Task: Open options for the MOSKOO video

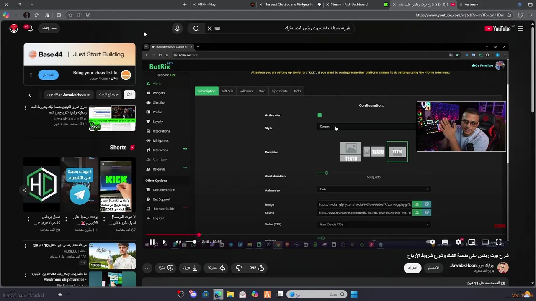Action: [26, 246]
